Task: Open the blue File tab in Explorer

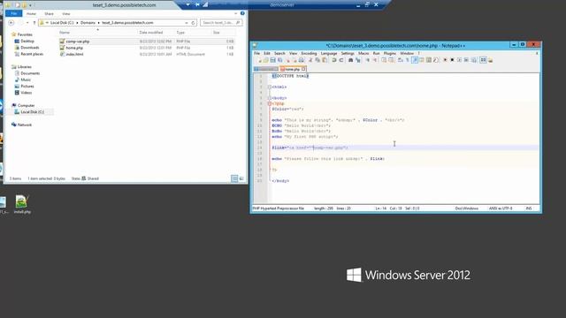Action: (14, 14)
